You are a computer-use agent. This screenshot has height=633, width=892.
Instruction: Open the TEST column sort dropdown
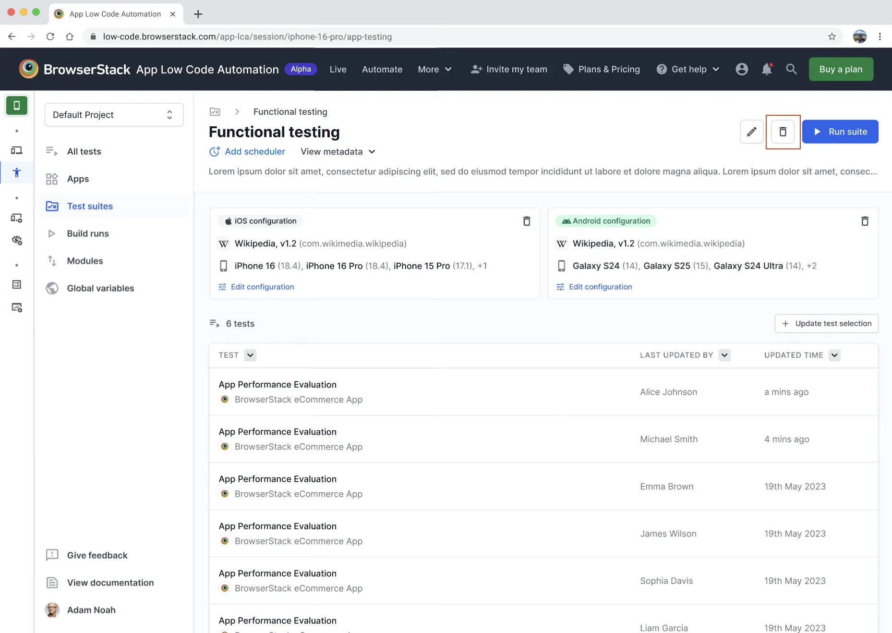(250, 355)
